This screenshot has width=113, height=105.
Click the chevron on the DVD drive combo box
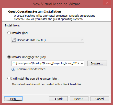82,40
